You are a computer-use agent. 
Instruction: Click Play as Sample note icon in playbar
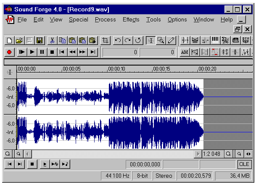click(65, 164)
